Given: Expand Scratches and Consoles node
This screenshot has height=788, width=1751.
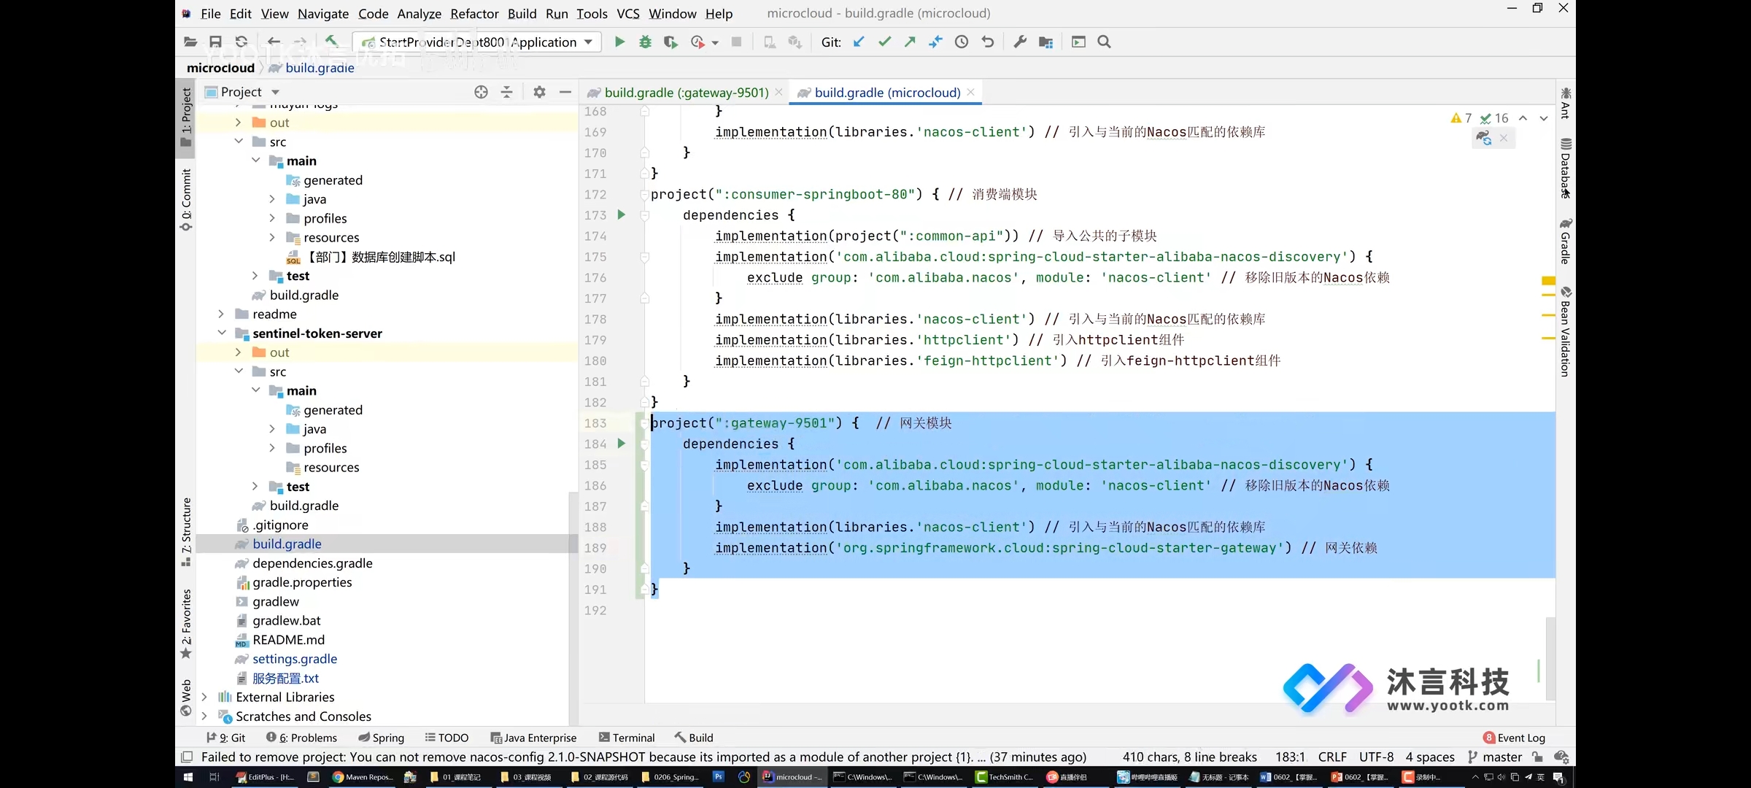Looking at the screenshot, I should click(204, 716).
